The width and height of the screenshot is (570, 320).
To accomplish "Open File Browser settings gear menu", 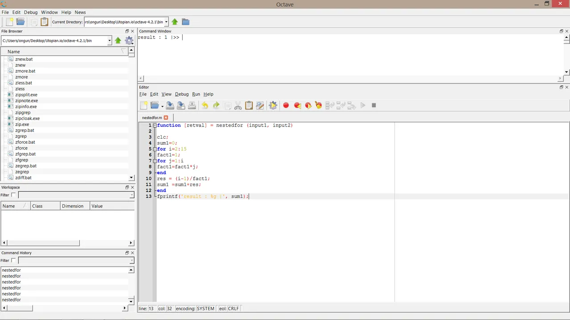I will coord(129,40).
